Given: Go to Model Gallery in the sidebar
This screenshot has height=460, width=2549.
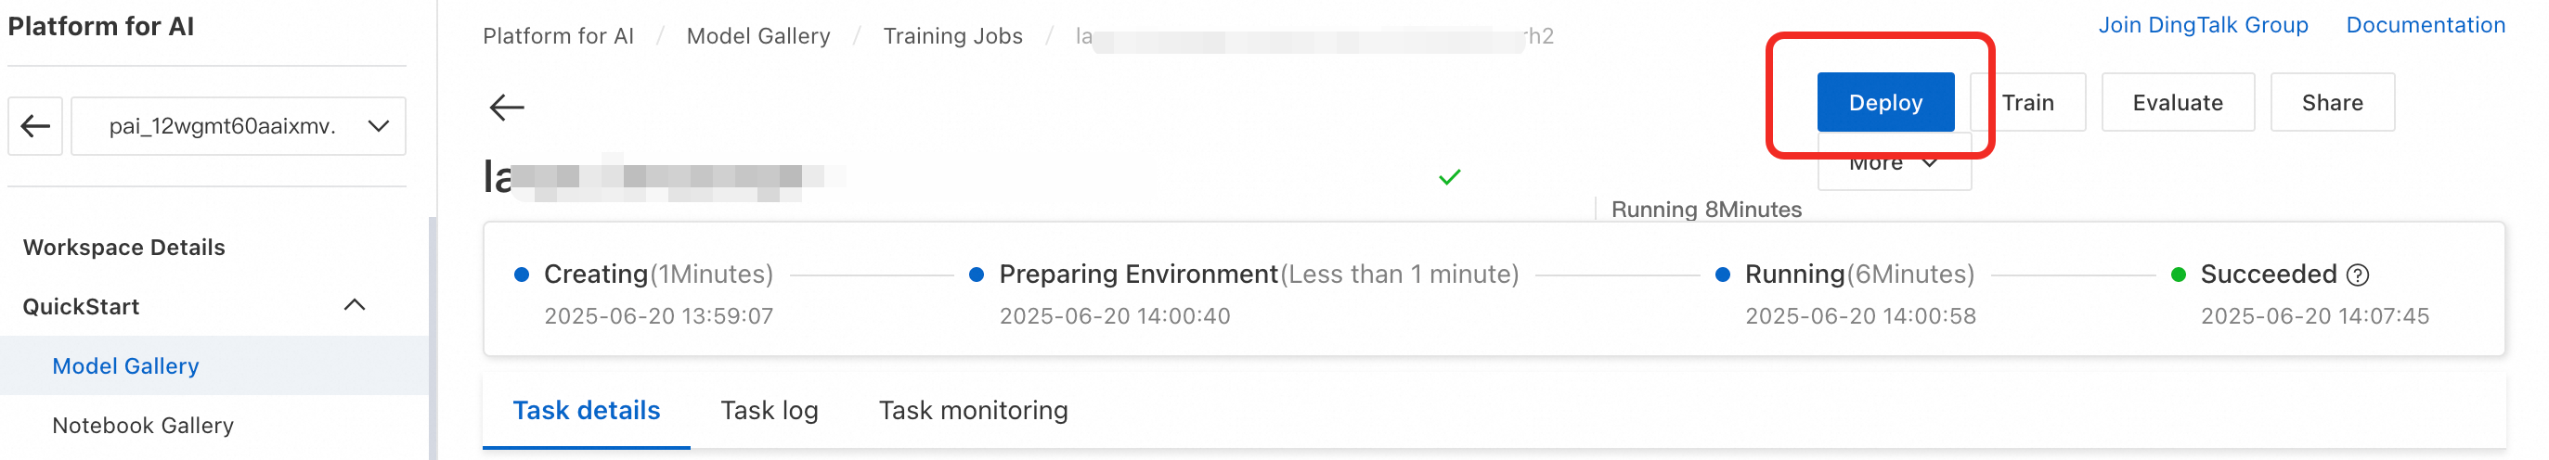Looking at the screenshot, I should tap(125, 366).
